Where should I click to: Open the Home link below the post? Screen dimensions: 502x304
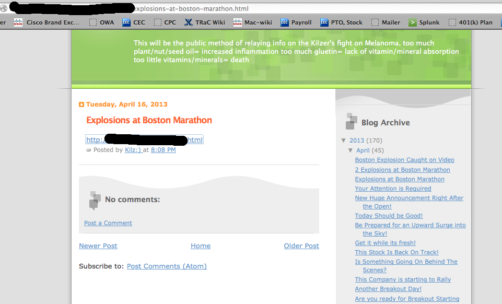[201, 246]
